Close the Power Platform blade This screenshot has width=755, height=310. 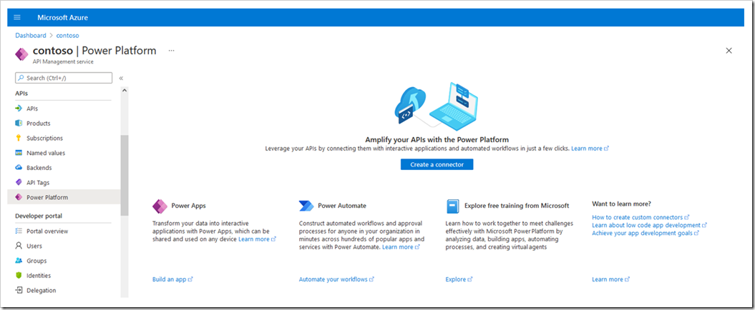[x=729, y=51]
